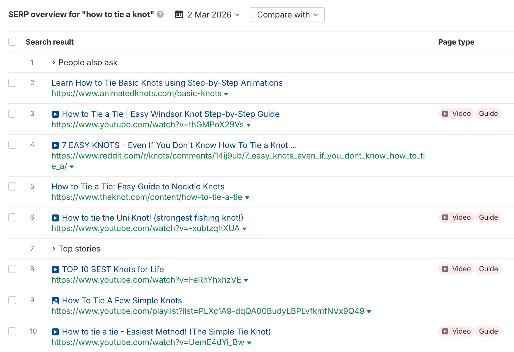Click the help icon beside SERP overview title
514x352 pixels.
pos(160,14)
